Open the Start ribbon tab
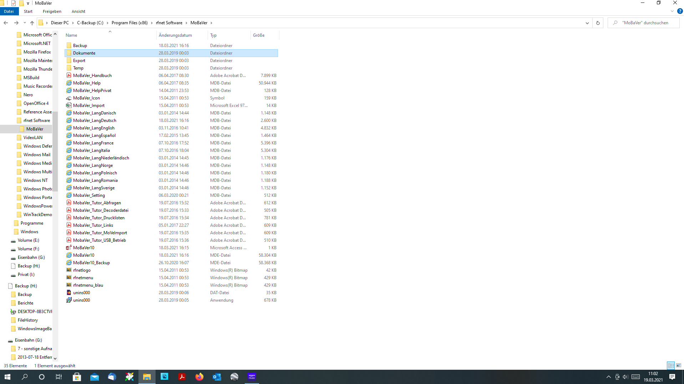684x384 pixels. pyautogui.click(x=28, y=11)
